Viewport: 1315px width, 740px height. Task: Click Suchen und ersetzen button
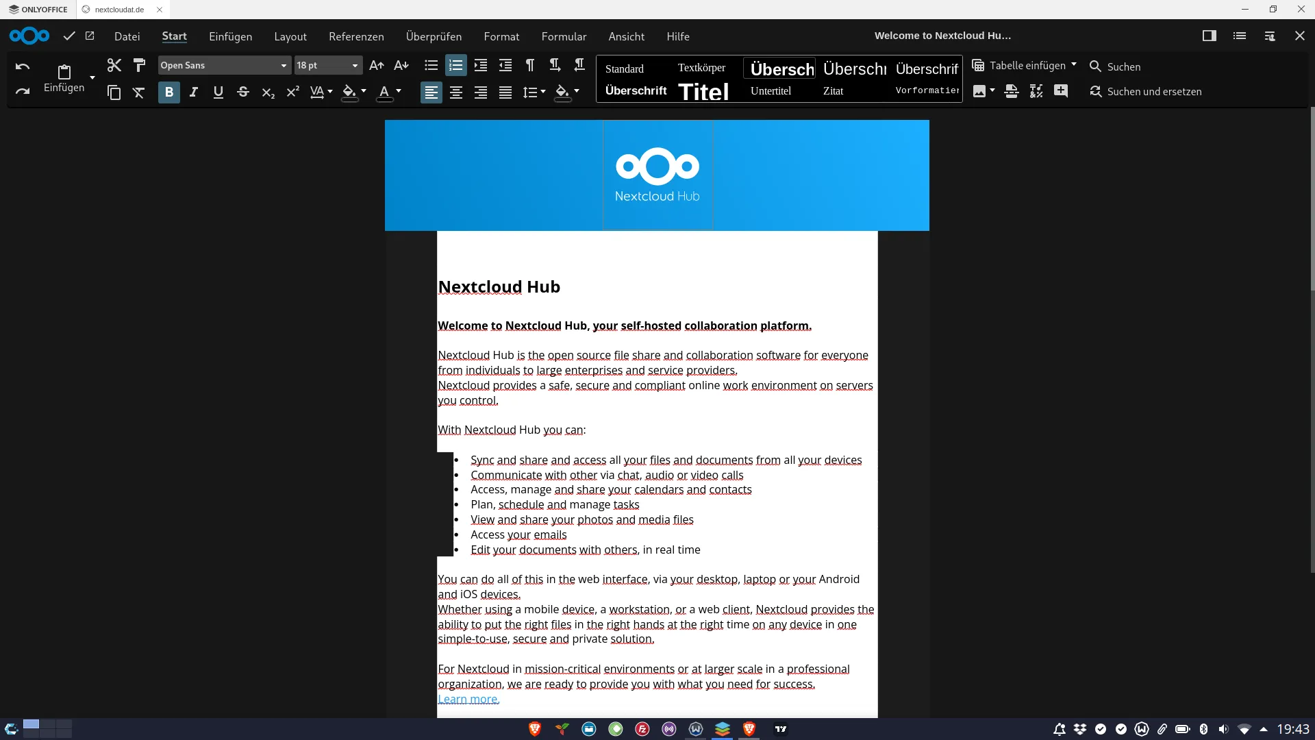click(1145, 91)
